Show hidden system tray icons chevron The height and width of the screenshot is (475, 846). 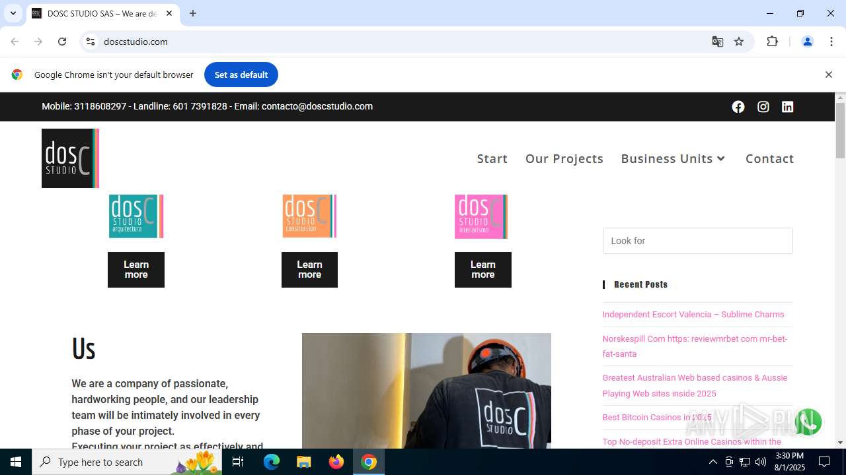coord(712,462)
